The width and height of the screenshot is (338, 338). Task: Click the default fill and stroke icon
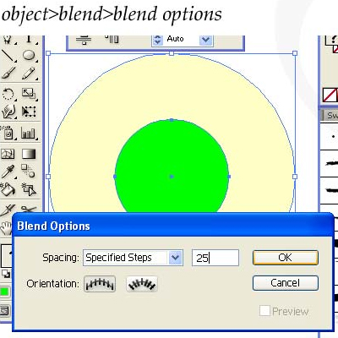point(6,274)
